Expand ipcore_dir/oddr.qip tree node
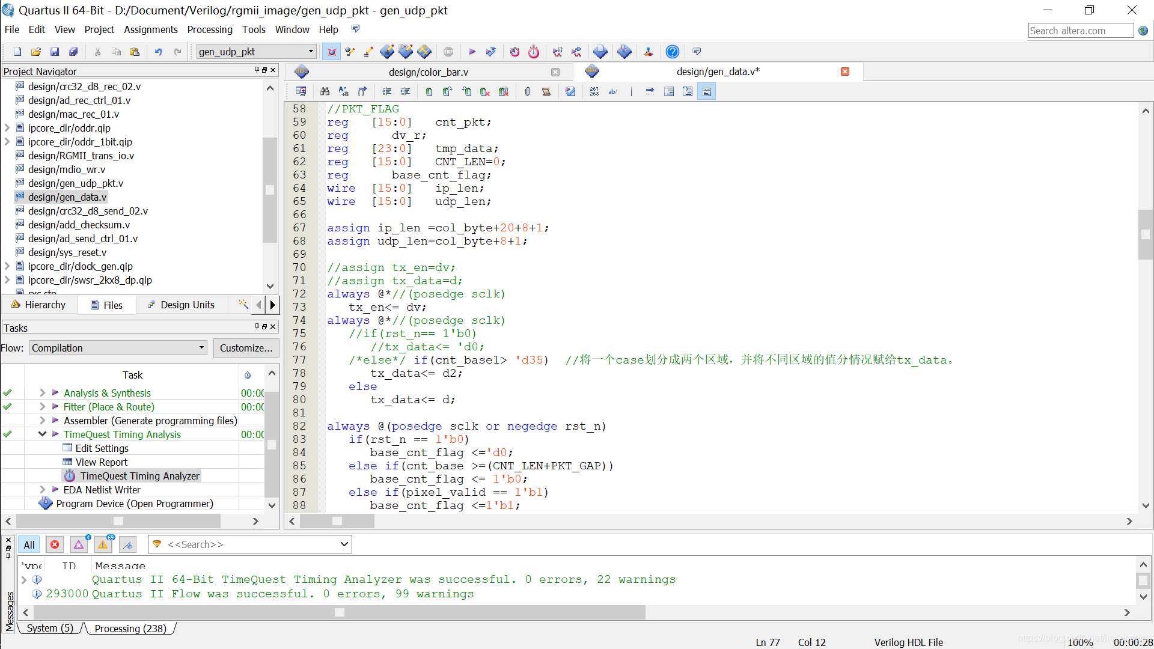The height and width of the screenshot is (649, 1154). (7, 128)
